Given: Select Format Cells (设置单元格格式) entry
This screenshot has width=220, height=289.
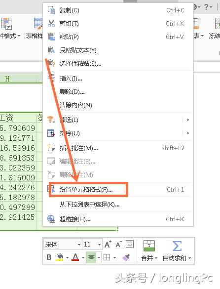Looking at the screenshot, I should [118, 190].
